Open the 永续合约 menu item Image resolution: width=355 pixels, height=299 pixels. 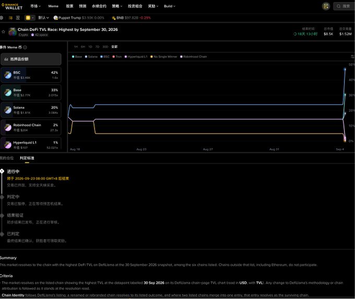(99, 6)
